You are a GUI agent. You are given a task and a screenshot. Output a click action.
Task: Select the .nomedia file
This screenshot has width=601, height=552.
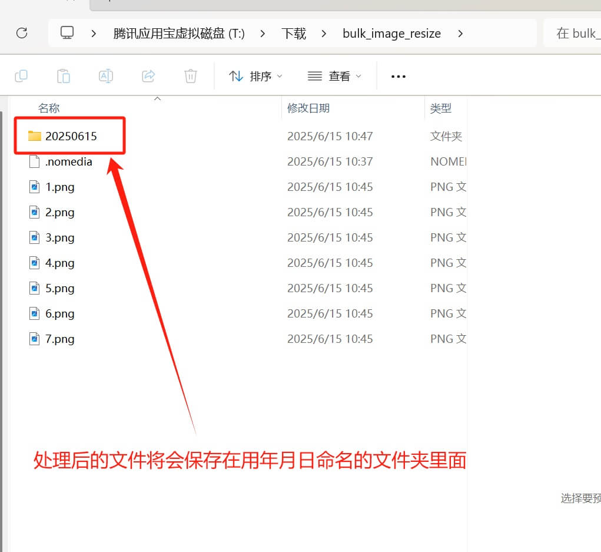[68, 161]
